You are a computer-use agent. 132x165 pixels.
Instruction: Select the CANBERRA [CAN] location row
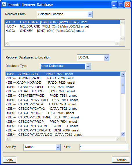point(62,22)
